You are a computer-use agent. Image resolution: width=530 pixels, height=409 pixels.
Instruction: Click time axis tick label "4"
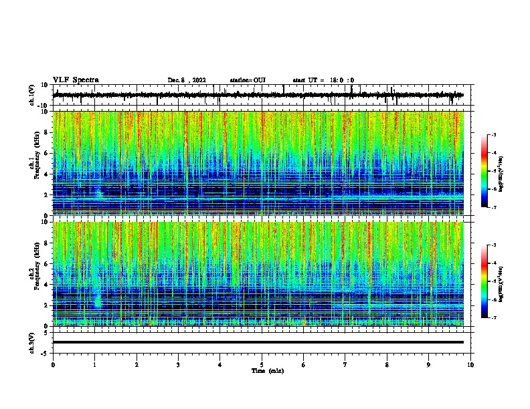[x=220, y=365]
